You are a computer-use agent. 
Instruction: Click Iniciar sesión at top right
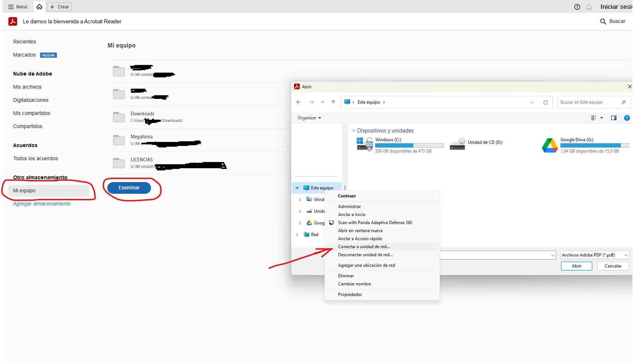pyautogui.click(x=616, y=7)
